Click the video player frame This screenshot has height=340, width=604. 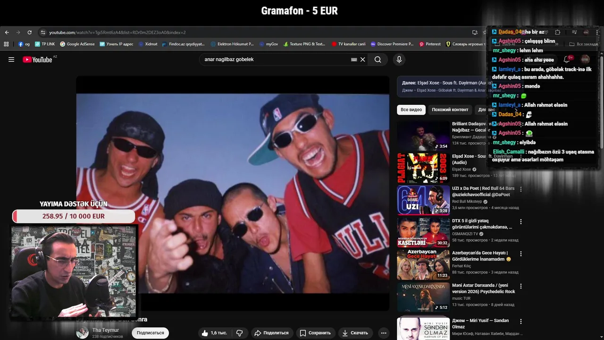coord(233,193)
